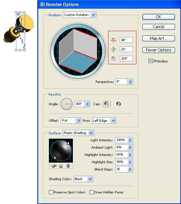Viewport: 181px width, 204px height.
Task: Move selected light to back of object
Action: (x=53, y=166)
